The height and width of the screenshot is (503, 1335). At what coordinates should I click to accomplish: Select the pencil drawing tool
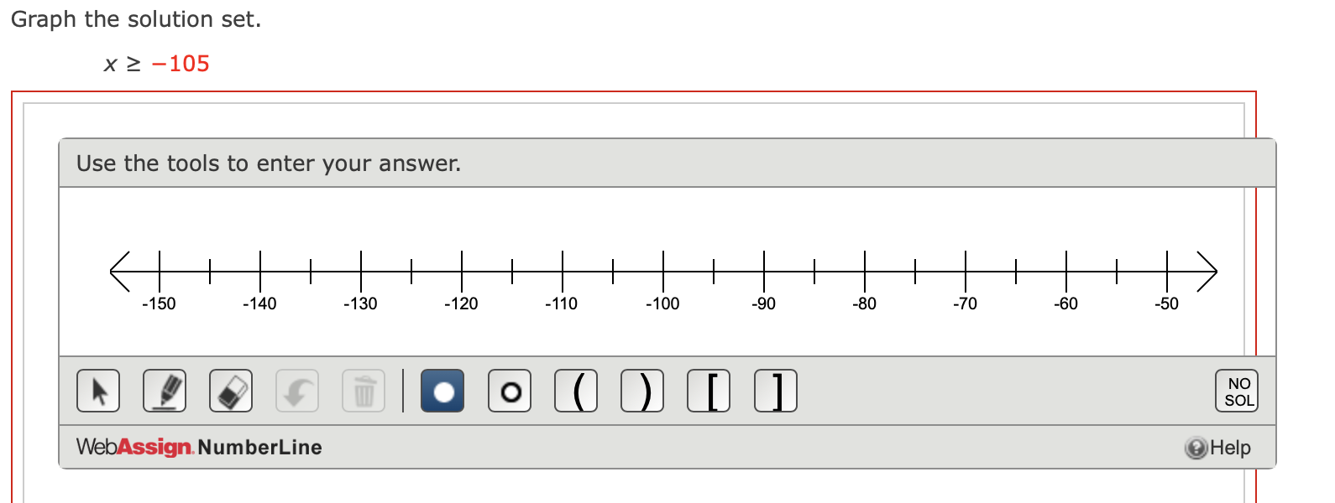[x=165, y=390]
